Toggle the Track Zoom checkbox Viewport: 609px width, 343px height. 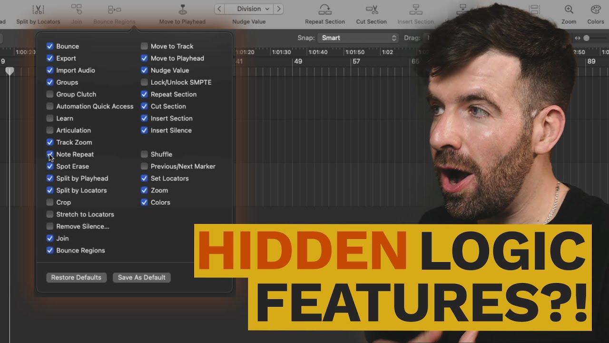tap(50, 142)
